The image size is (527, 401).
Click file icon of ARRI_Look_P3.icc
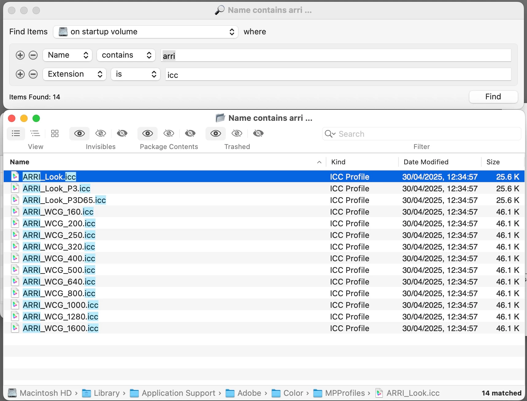15,188
